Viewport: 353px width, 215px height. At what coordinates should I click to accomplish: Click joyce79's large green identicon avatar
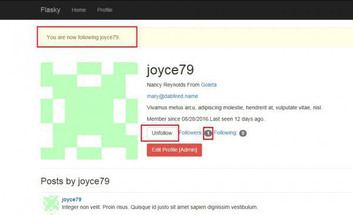click(x=89, y=111)
